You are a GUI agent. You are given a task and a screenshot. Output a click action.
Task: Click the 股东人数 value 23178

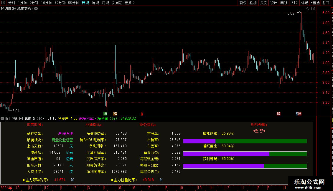58,165
